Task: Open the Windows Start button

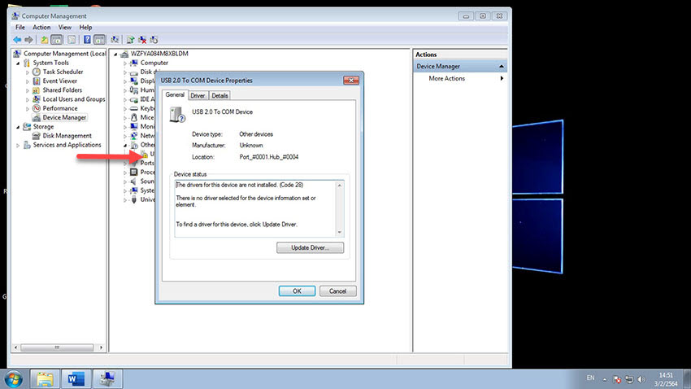Action: click(x=13, y=379)
